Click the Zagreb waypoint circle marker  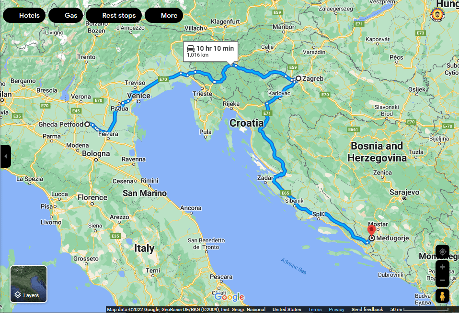click(298, 78)
